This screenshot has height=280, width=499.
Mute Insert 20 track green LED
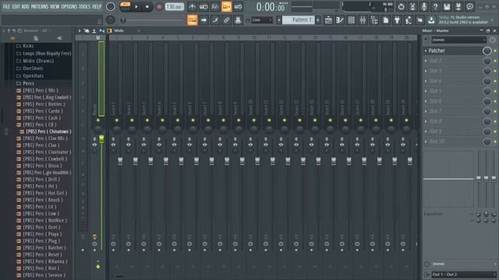coord(406,121)
